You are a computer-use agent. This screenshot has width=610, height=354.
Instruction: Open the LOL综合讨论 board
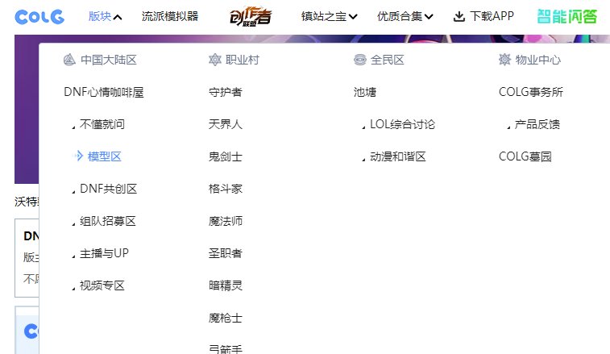(402, 124)
